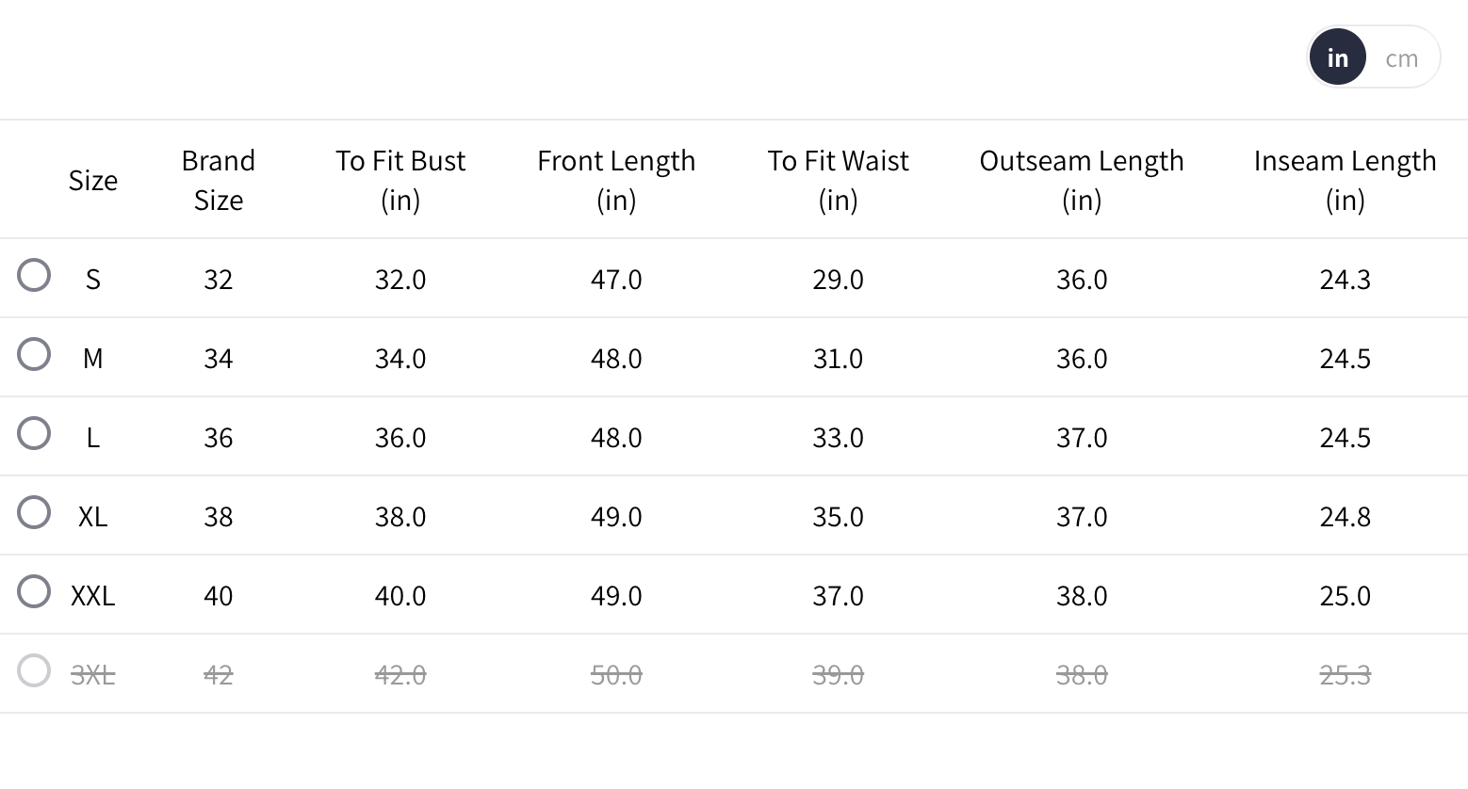1468x789 pixels.
Task: Click the Brand Size column header
Action: click(218, 180)
